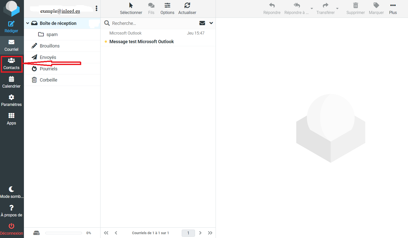Screen dimensions: 408x238
Task: Go to the Courriel mail section
Action: [x=11, y=45]
